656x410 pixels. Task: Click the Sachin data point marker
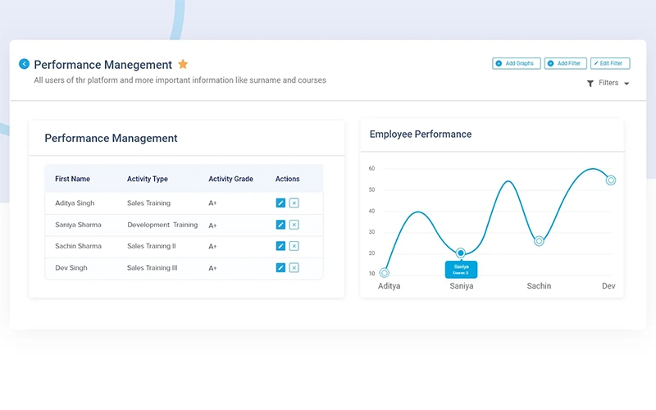539,241
